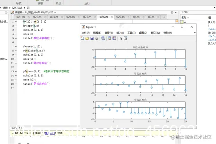
Task: Click Insert Colorbar icon
Action: pyautogui.click(x=109, y=38)
